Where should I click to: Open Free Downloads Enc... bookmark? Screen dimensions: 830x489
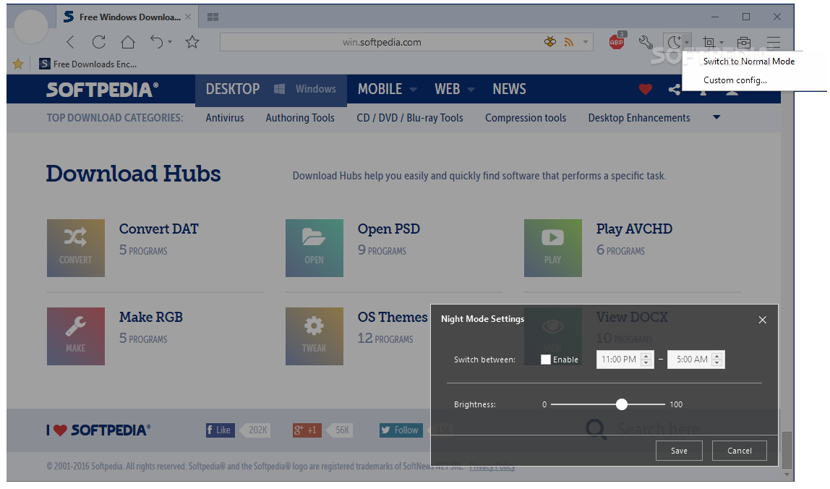click(88, 64)
